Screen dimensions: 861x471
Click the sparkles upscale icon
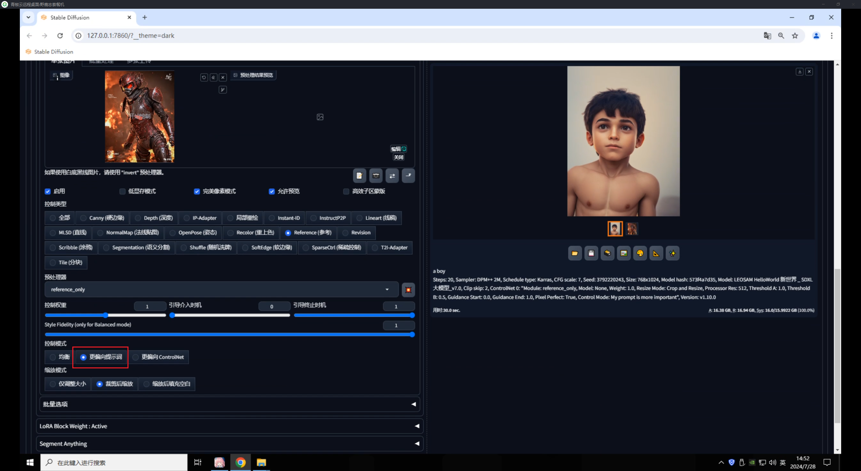pyautogui.click(x=672, y=253)
